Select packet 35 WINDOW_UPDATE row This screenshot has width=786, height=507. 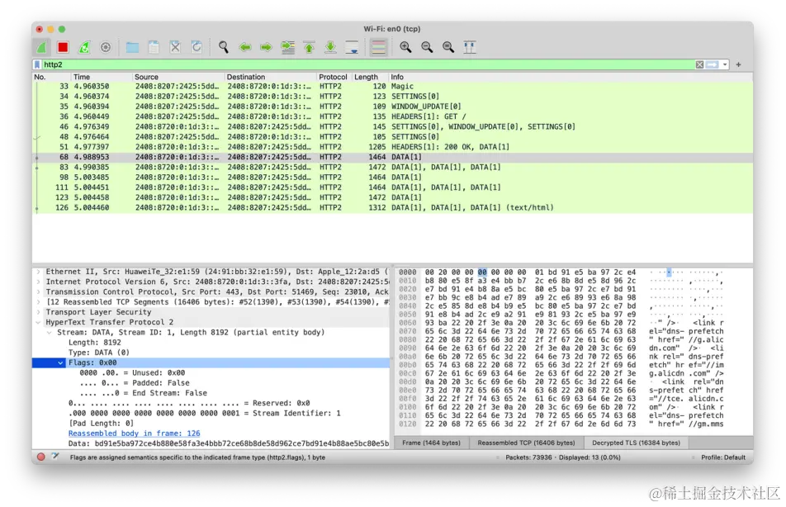pyautogui.click(x=392, y=107)
